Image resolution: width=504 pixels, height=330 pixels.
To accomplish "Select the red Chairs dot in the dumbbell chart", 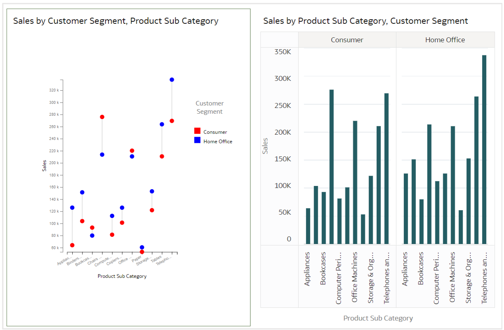I will pyautogui.click(x=102, y=117).
